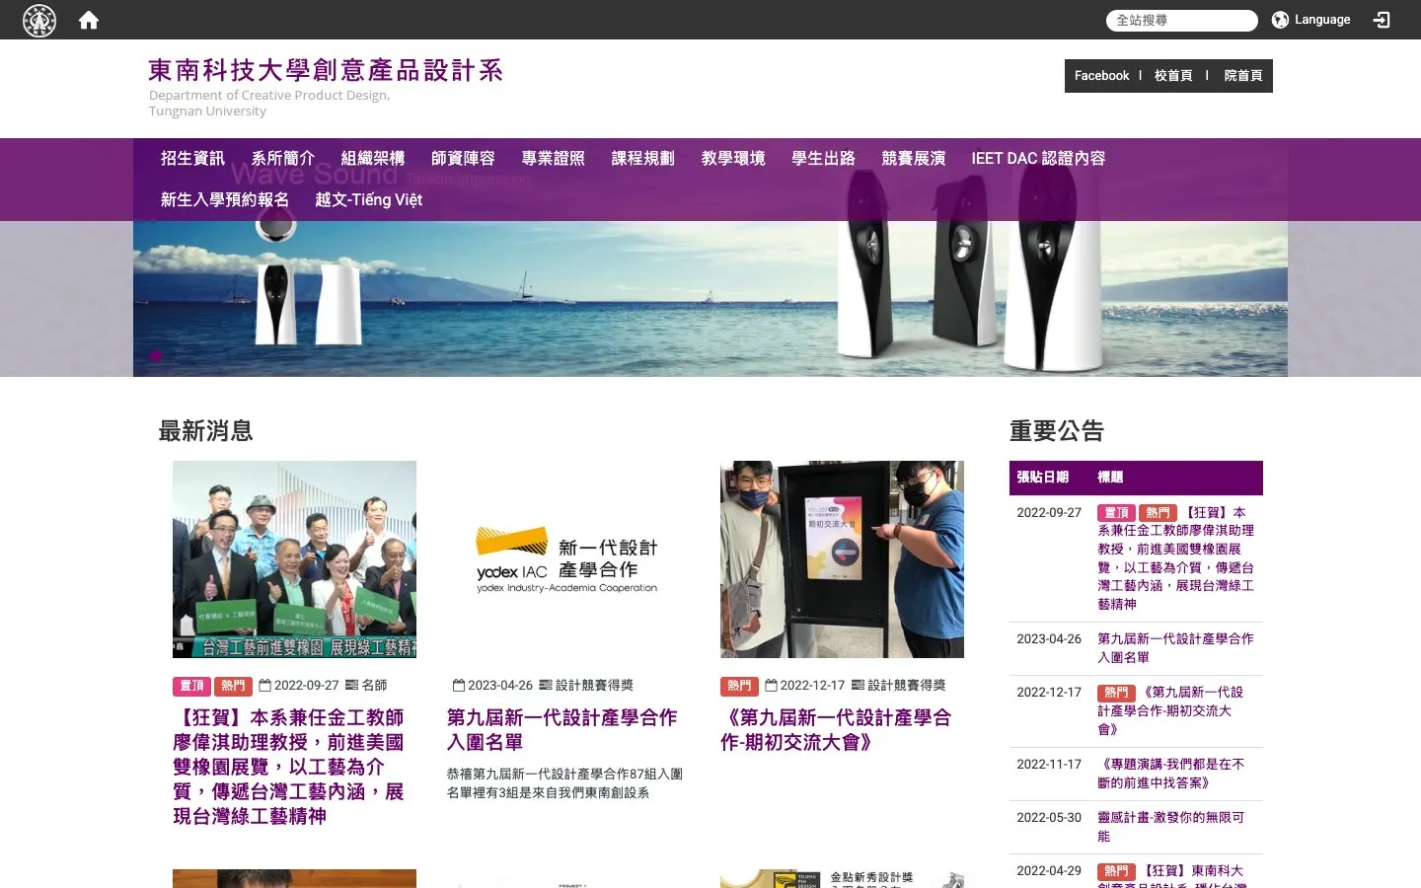Screen dimensions: 1421x888
Task: Open 靈感計畫-激發你的無限可能 announcement
Action: (1171, 827)
